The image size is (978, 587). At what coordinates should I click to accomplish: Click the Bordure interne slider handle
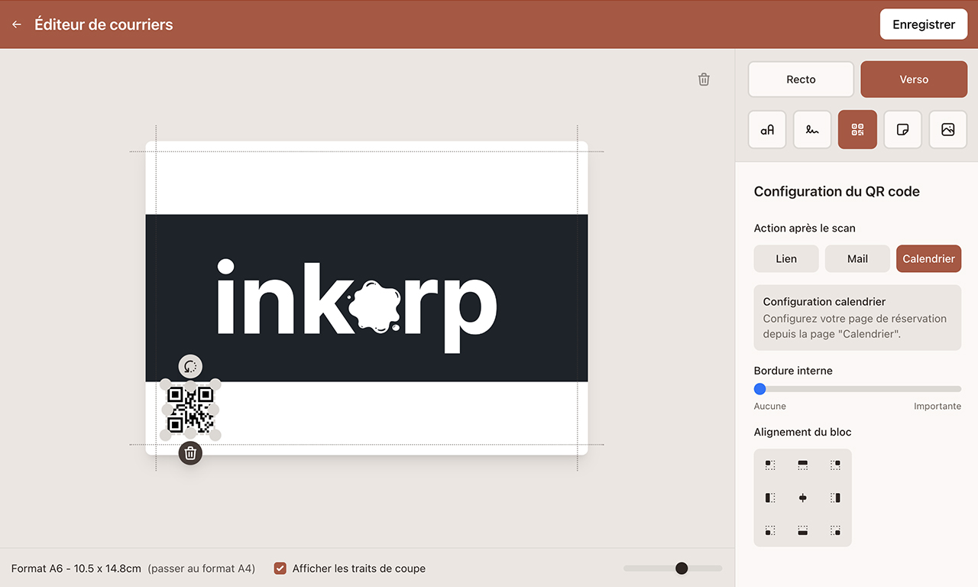[x=759, y=389]
